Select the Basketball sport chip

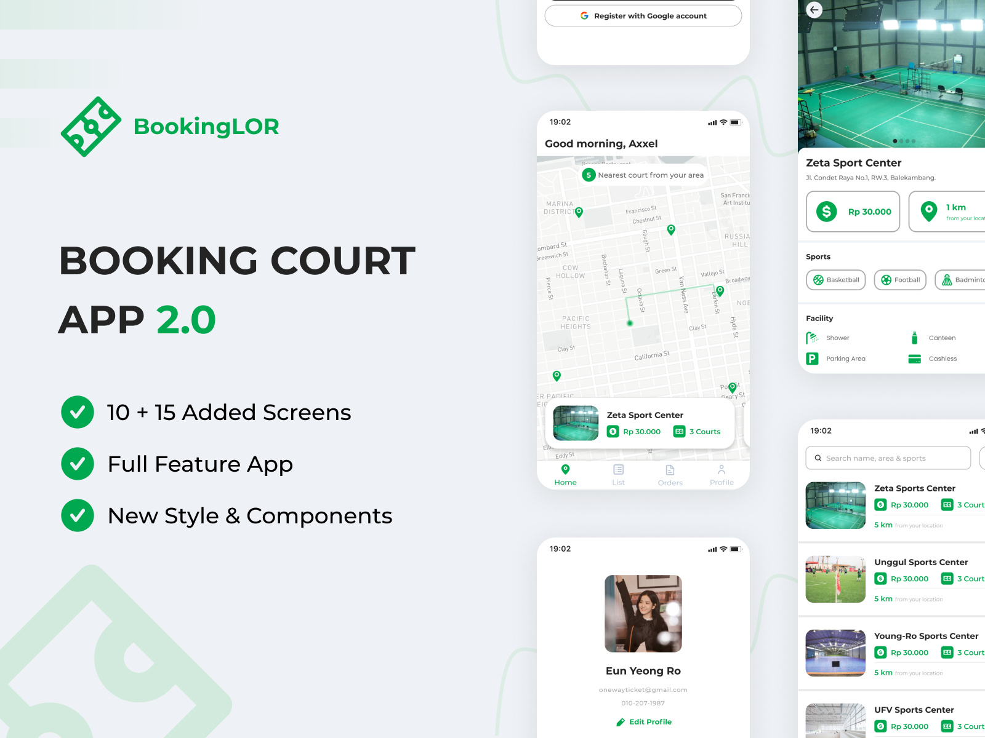click(836, 280)
